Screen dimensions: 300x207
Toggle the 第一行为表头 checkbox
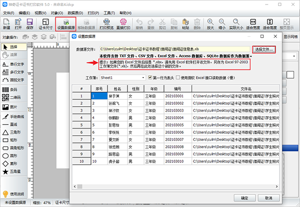point(150,78)
